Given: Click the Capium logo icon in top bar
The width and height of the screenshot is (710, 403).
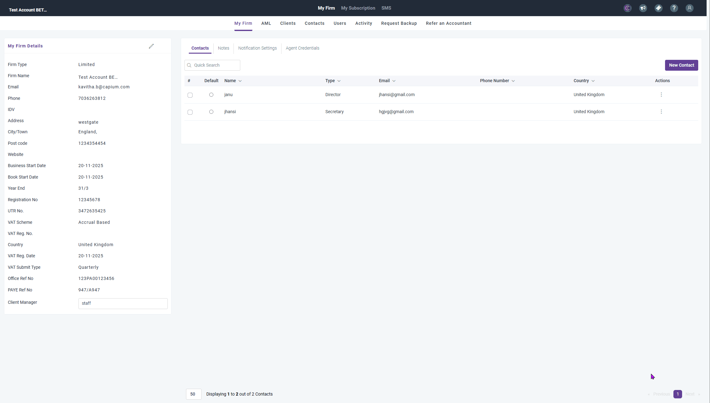Looking at the screenshot, I should coord(628,8).
